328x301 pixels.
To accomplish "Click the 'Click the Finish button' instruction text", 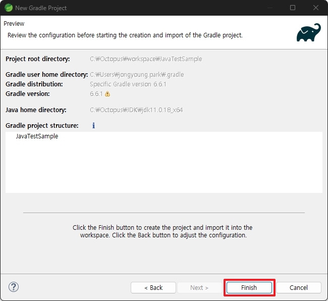I will pyautogui.click(x=162, y=231).
